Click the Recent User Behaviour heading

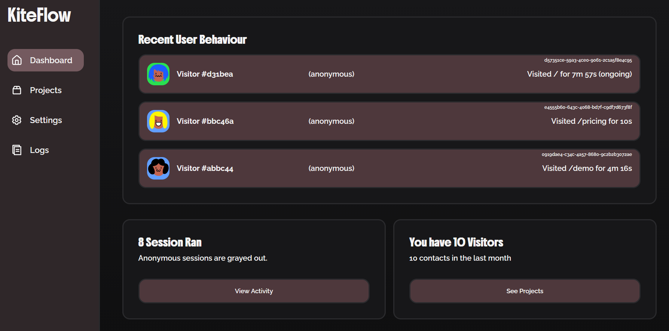pyautogui.click(x=192, y=40)
